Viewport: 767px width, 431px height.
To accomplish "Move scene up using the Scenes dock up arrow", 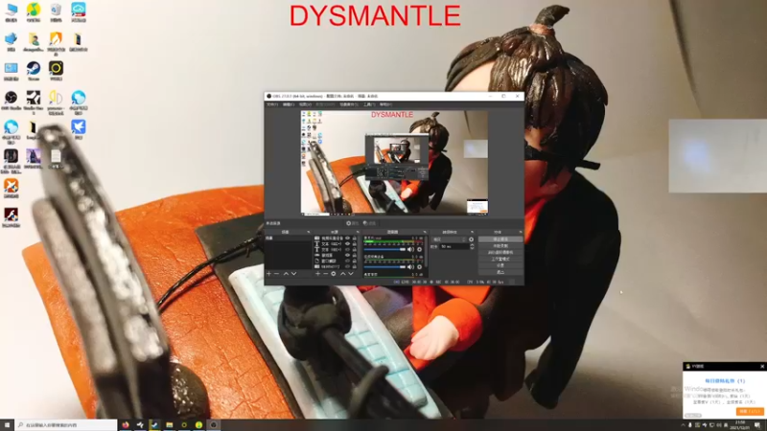I will click(x=286, y=274).
